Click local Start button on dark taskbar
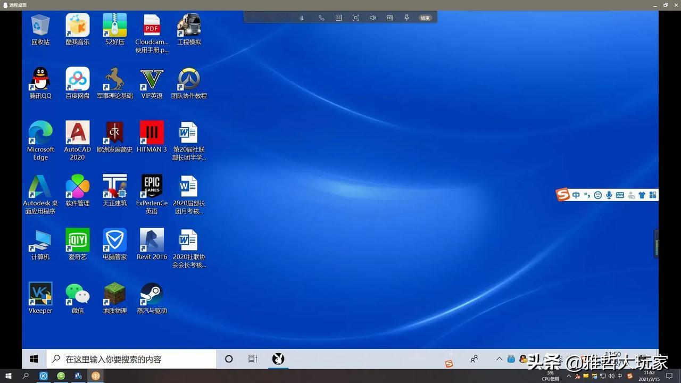 8,376
